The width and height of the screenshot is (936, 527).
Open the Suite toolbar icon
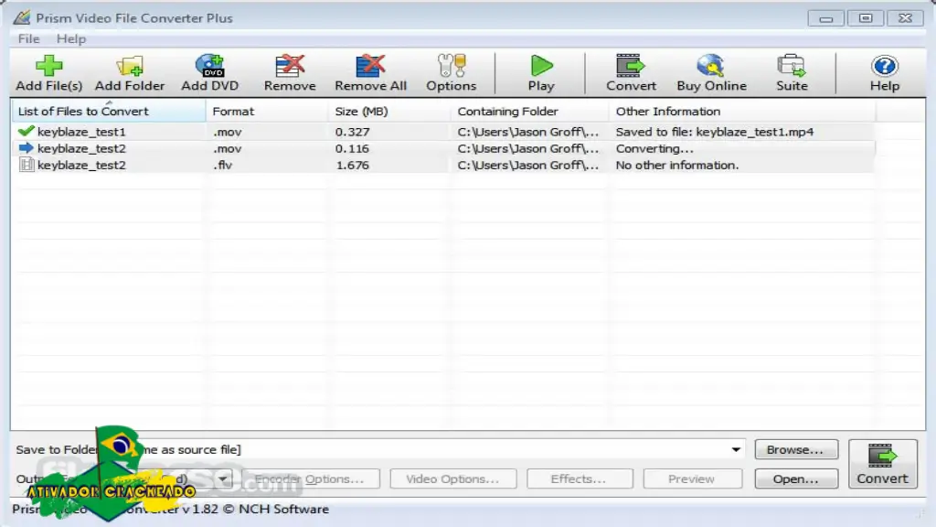tap(792, 73)
